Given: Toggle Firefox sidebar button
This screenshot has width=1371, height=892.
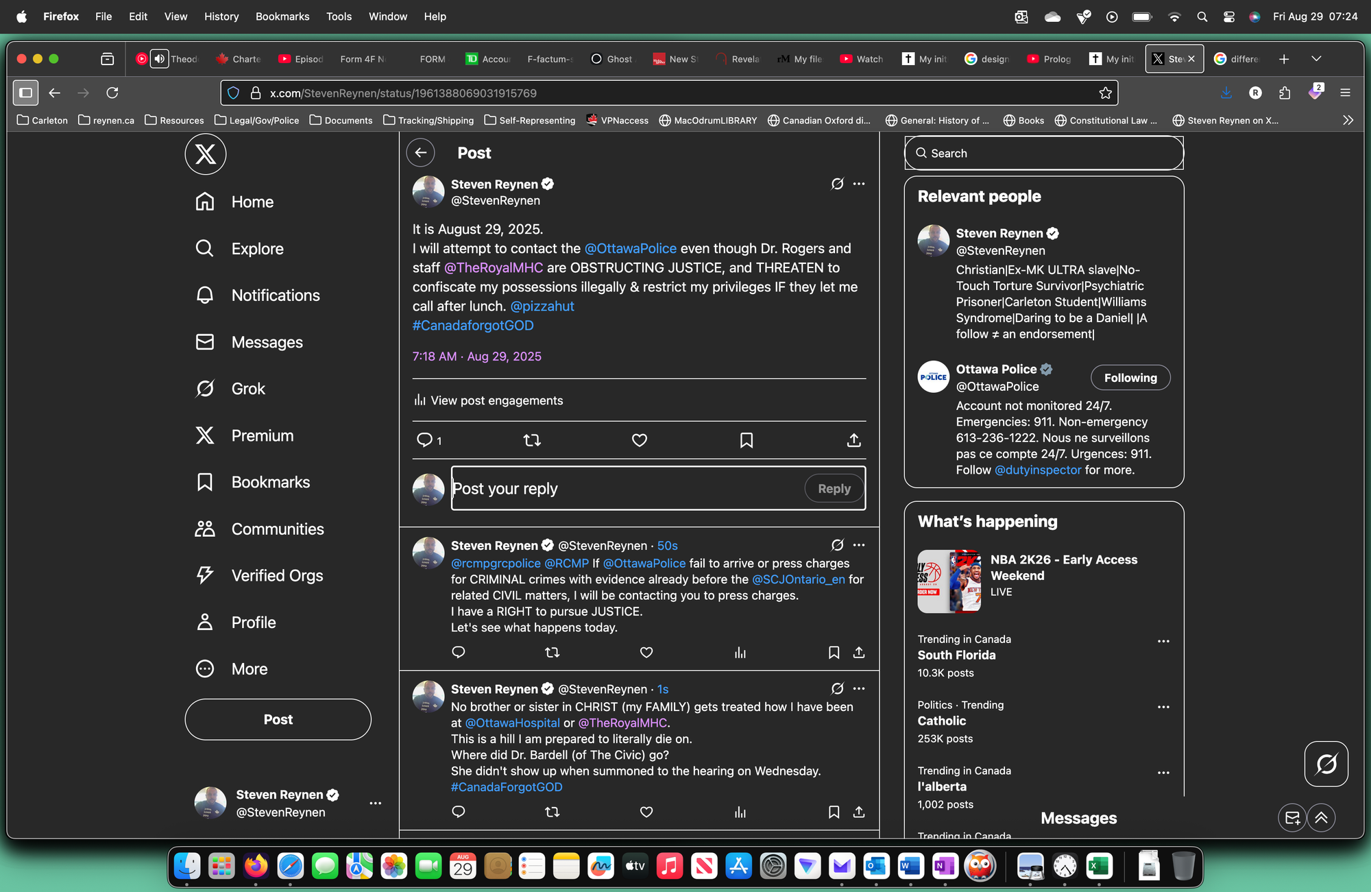Looking at the screenshot, I should tap(25, 93).
